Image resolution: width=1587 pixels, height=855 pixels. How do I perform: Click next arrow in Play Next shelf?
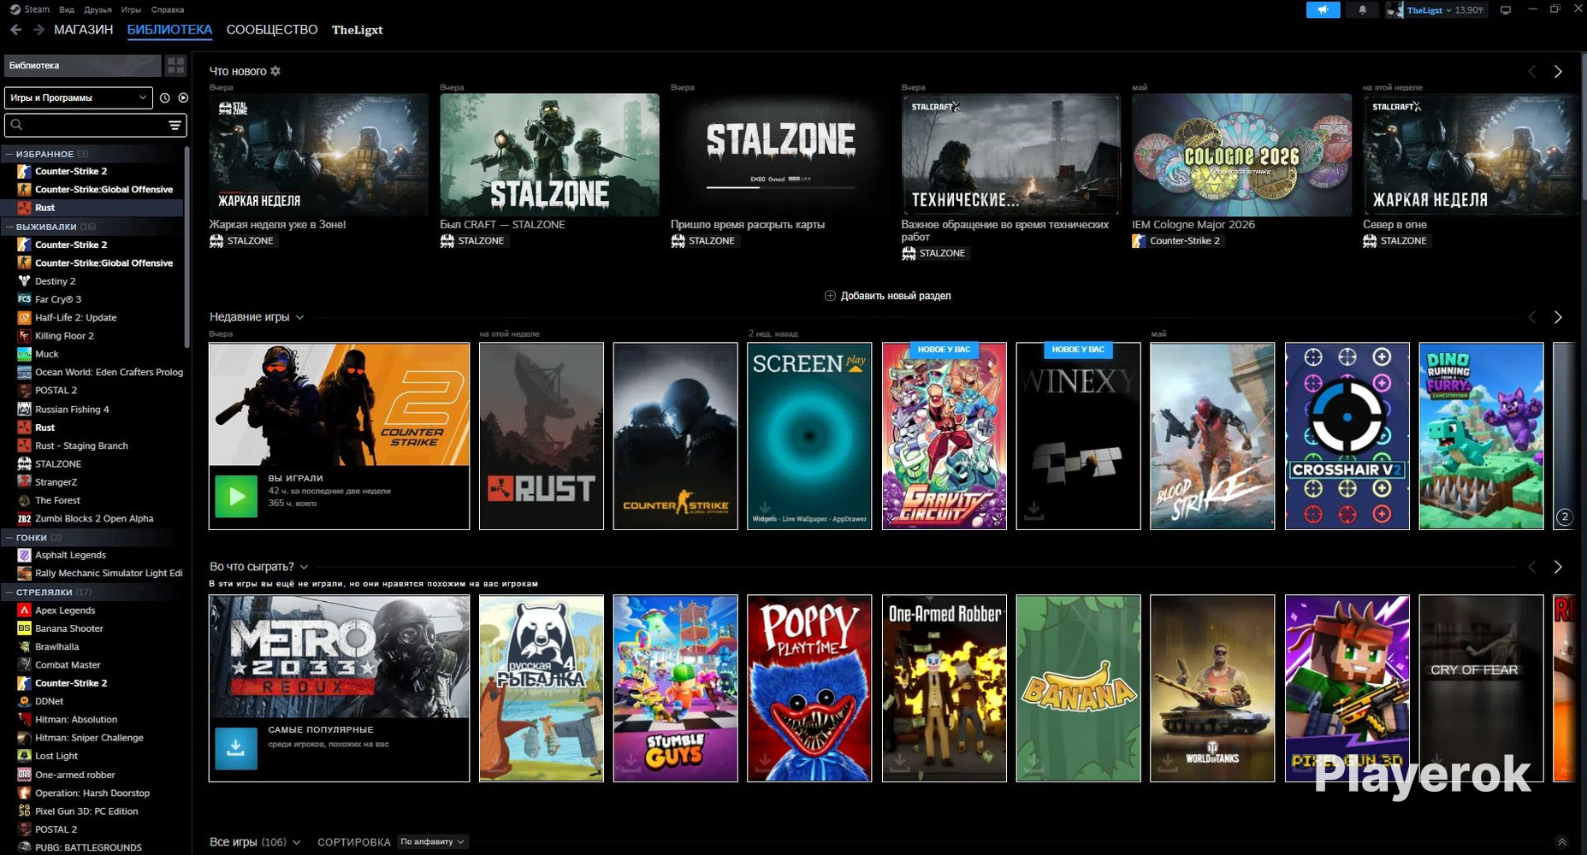[x=1558, y=567]
